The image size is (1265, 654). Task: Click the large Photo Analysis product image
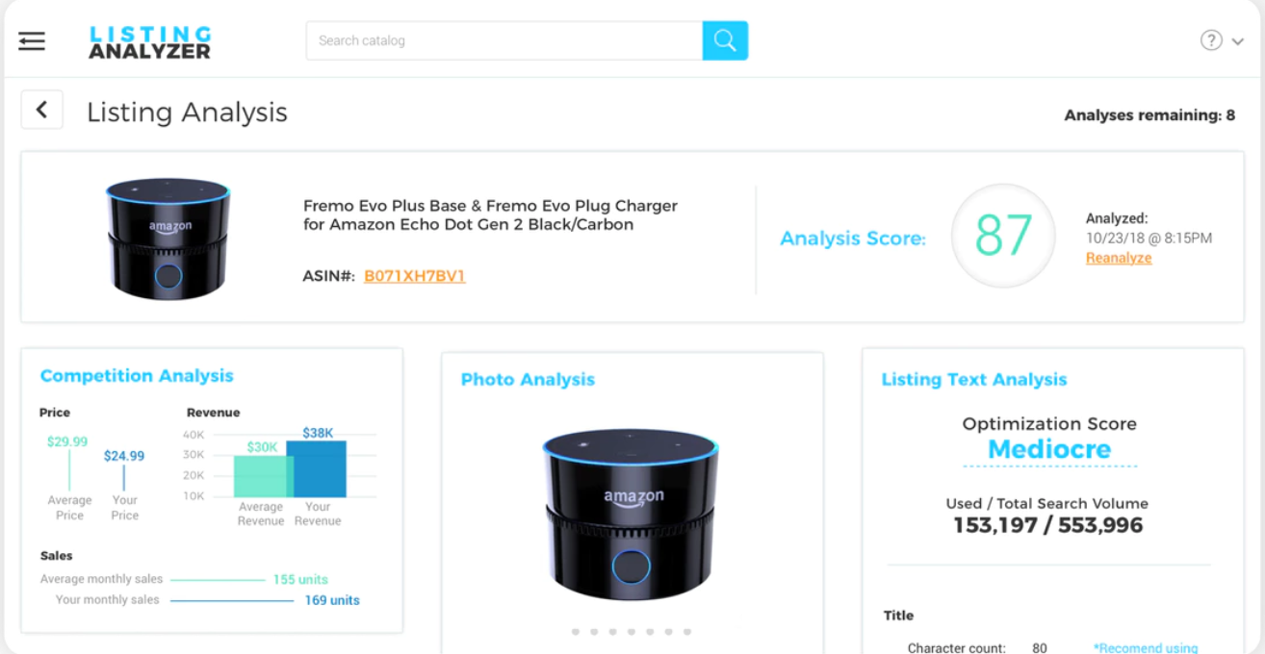[630, 515]
